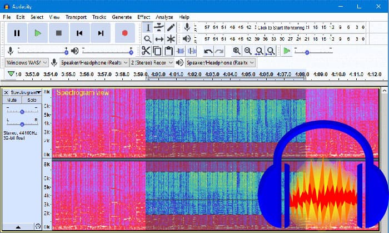
Task: Collapse the track using the bottom arrow button
Action: (x=18, y=226)
